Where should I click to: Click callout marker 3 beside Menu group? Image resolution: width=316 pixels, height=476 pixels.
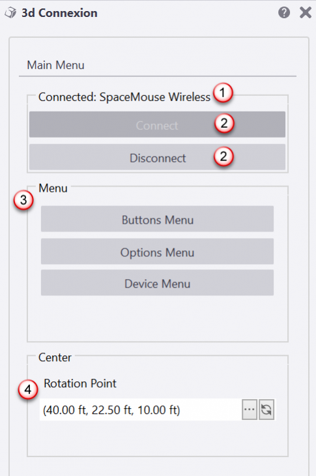pyautogui.click(x=23, y=200)
